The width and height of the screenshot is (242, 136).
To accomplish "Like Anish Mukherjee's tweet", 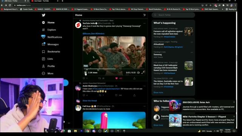I will click(116, 95).
